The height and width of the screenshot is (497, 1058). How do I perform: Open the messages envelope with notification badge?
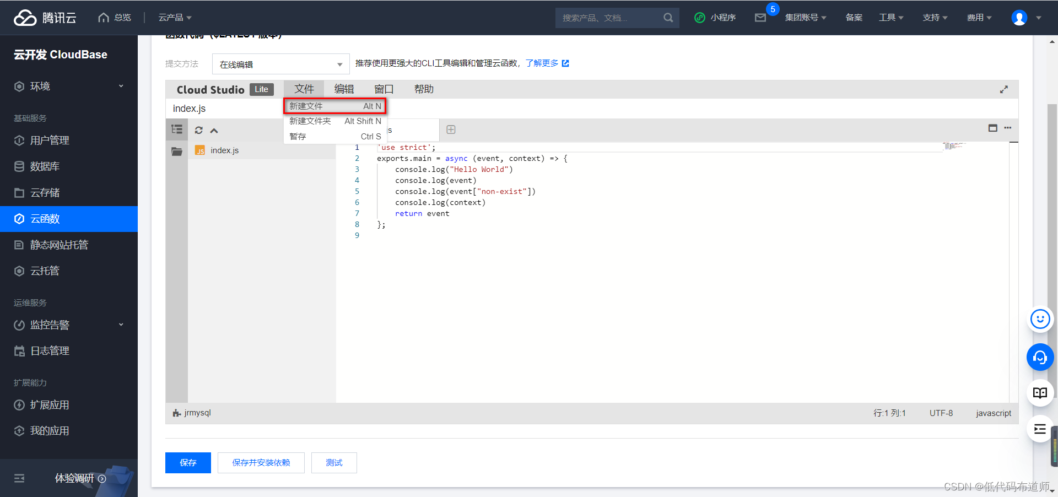761,17
